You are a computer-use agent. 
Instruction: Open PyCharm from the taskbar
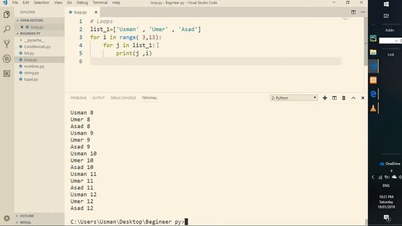[373, 38]
